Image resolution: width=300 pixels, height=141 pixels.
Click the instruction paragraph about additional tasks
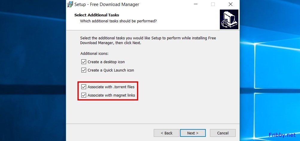[148, 41]
